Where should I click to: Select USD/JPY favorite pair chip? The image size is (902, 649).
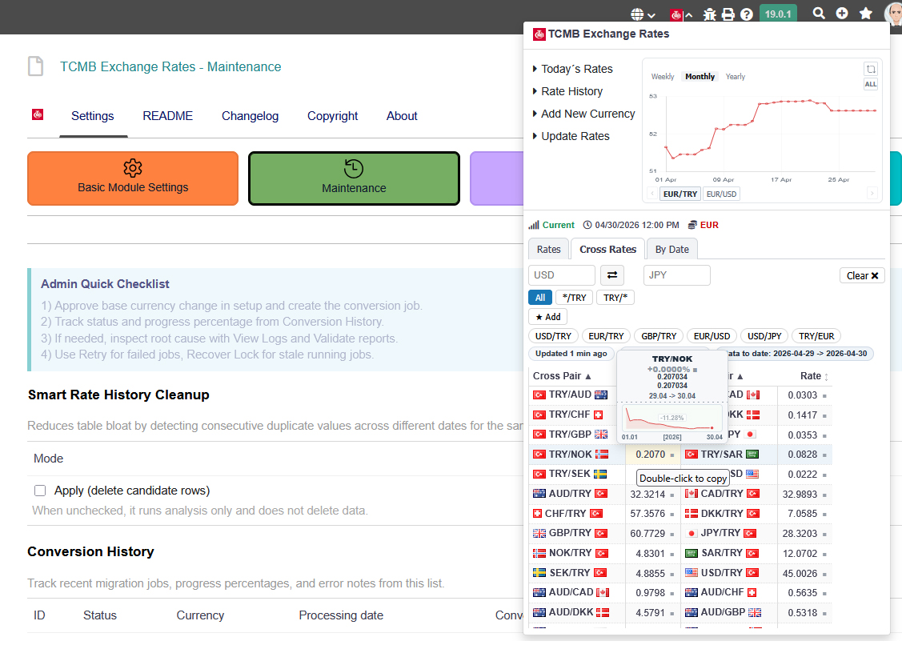point(764,336)
